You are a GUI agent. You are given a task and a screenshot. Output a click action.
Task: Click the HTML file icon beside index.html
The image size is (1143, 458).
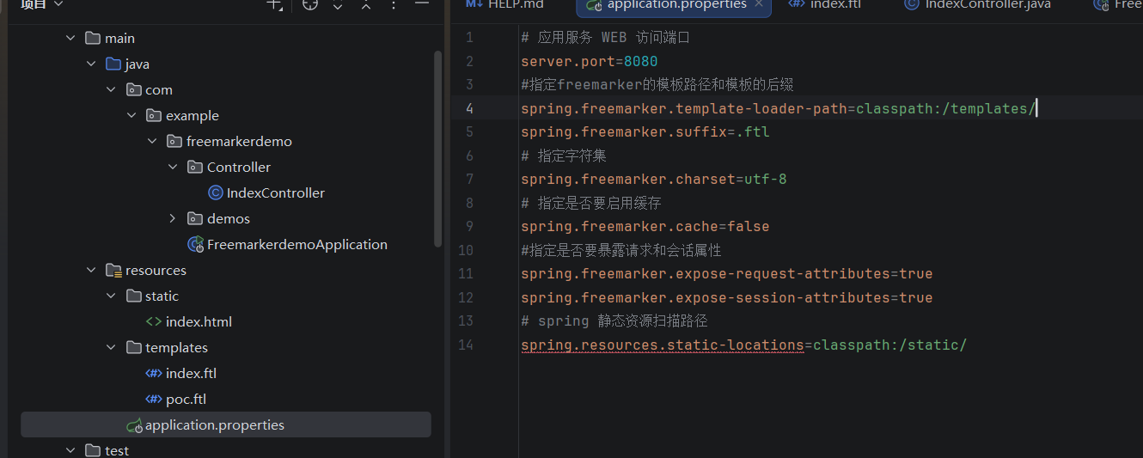click(154, 321)
